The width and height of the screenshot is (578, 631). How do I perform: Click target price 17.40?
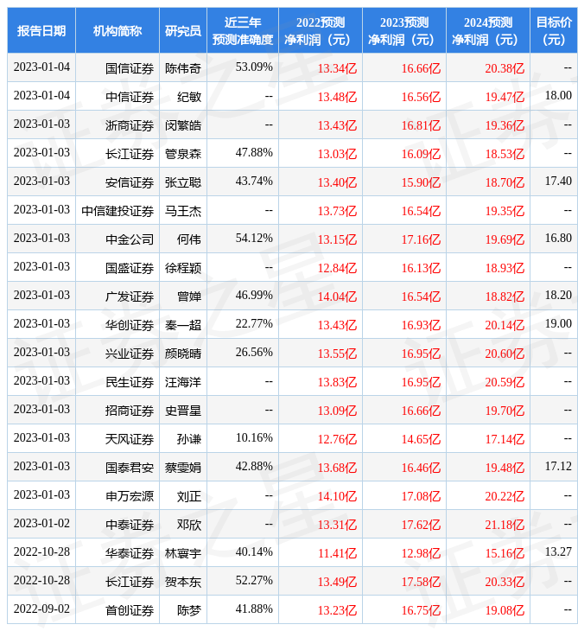coord(558,182)
